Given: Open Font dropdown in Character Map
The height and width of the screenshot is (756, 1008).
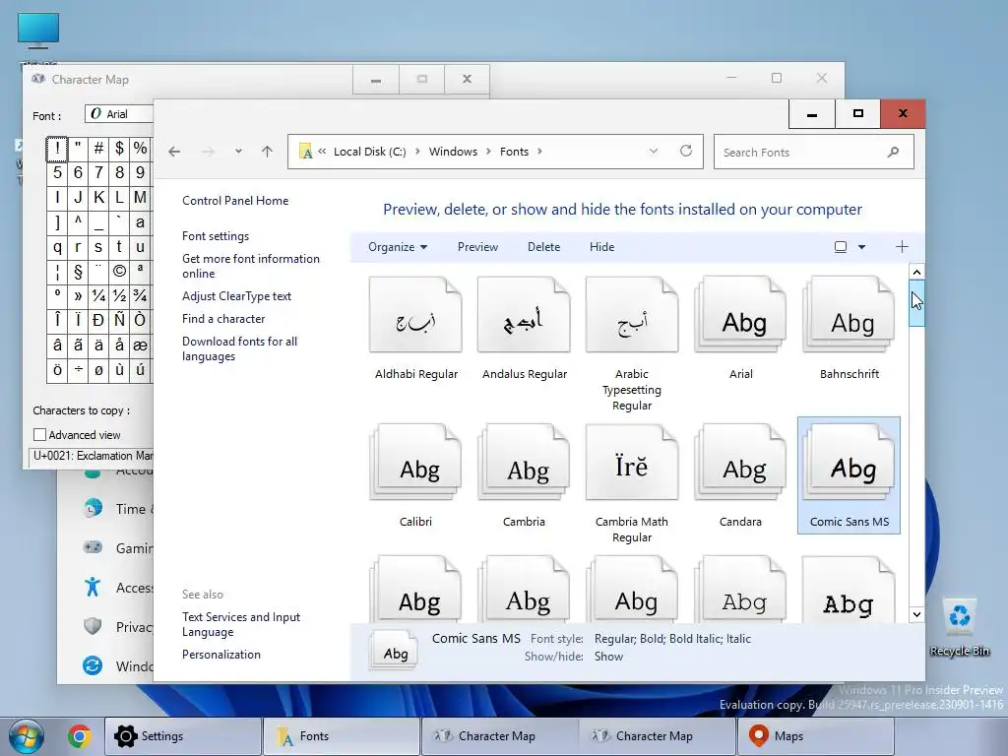Looking at the screenshot, I should click(x=119, y=114).
